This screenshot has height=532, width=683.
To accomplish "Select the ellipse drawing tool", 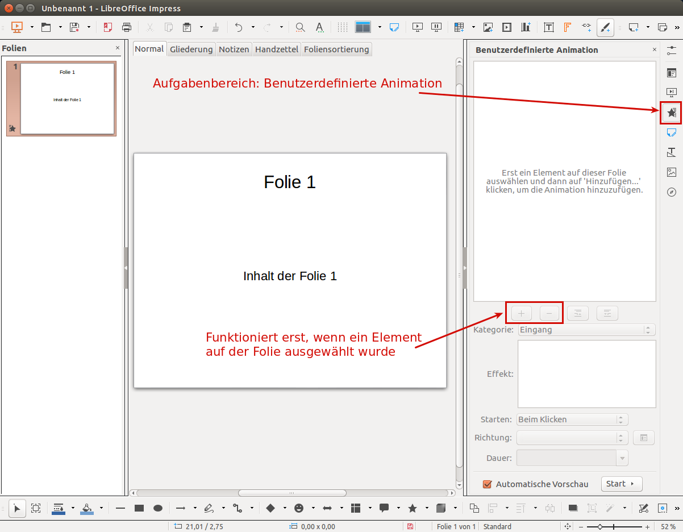I will [x=159, y=508].
